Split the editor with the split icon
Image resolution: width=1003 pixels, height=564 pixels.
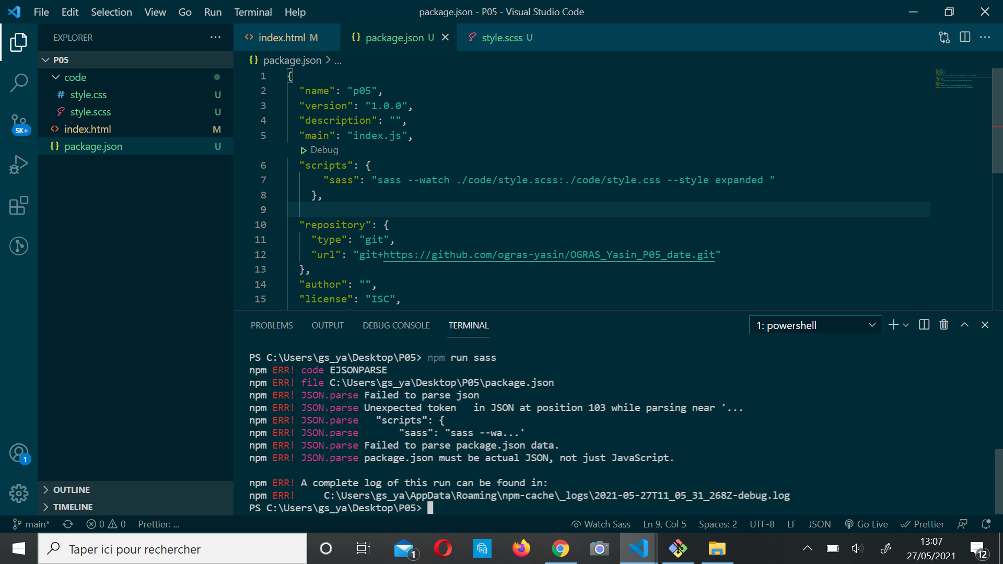tap(964, 37)
